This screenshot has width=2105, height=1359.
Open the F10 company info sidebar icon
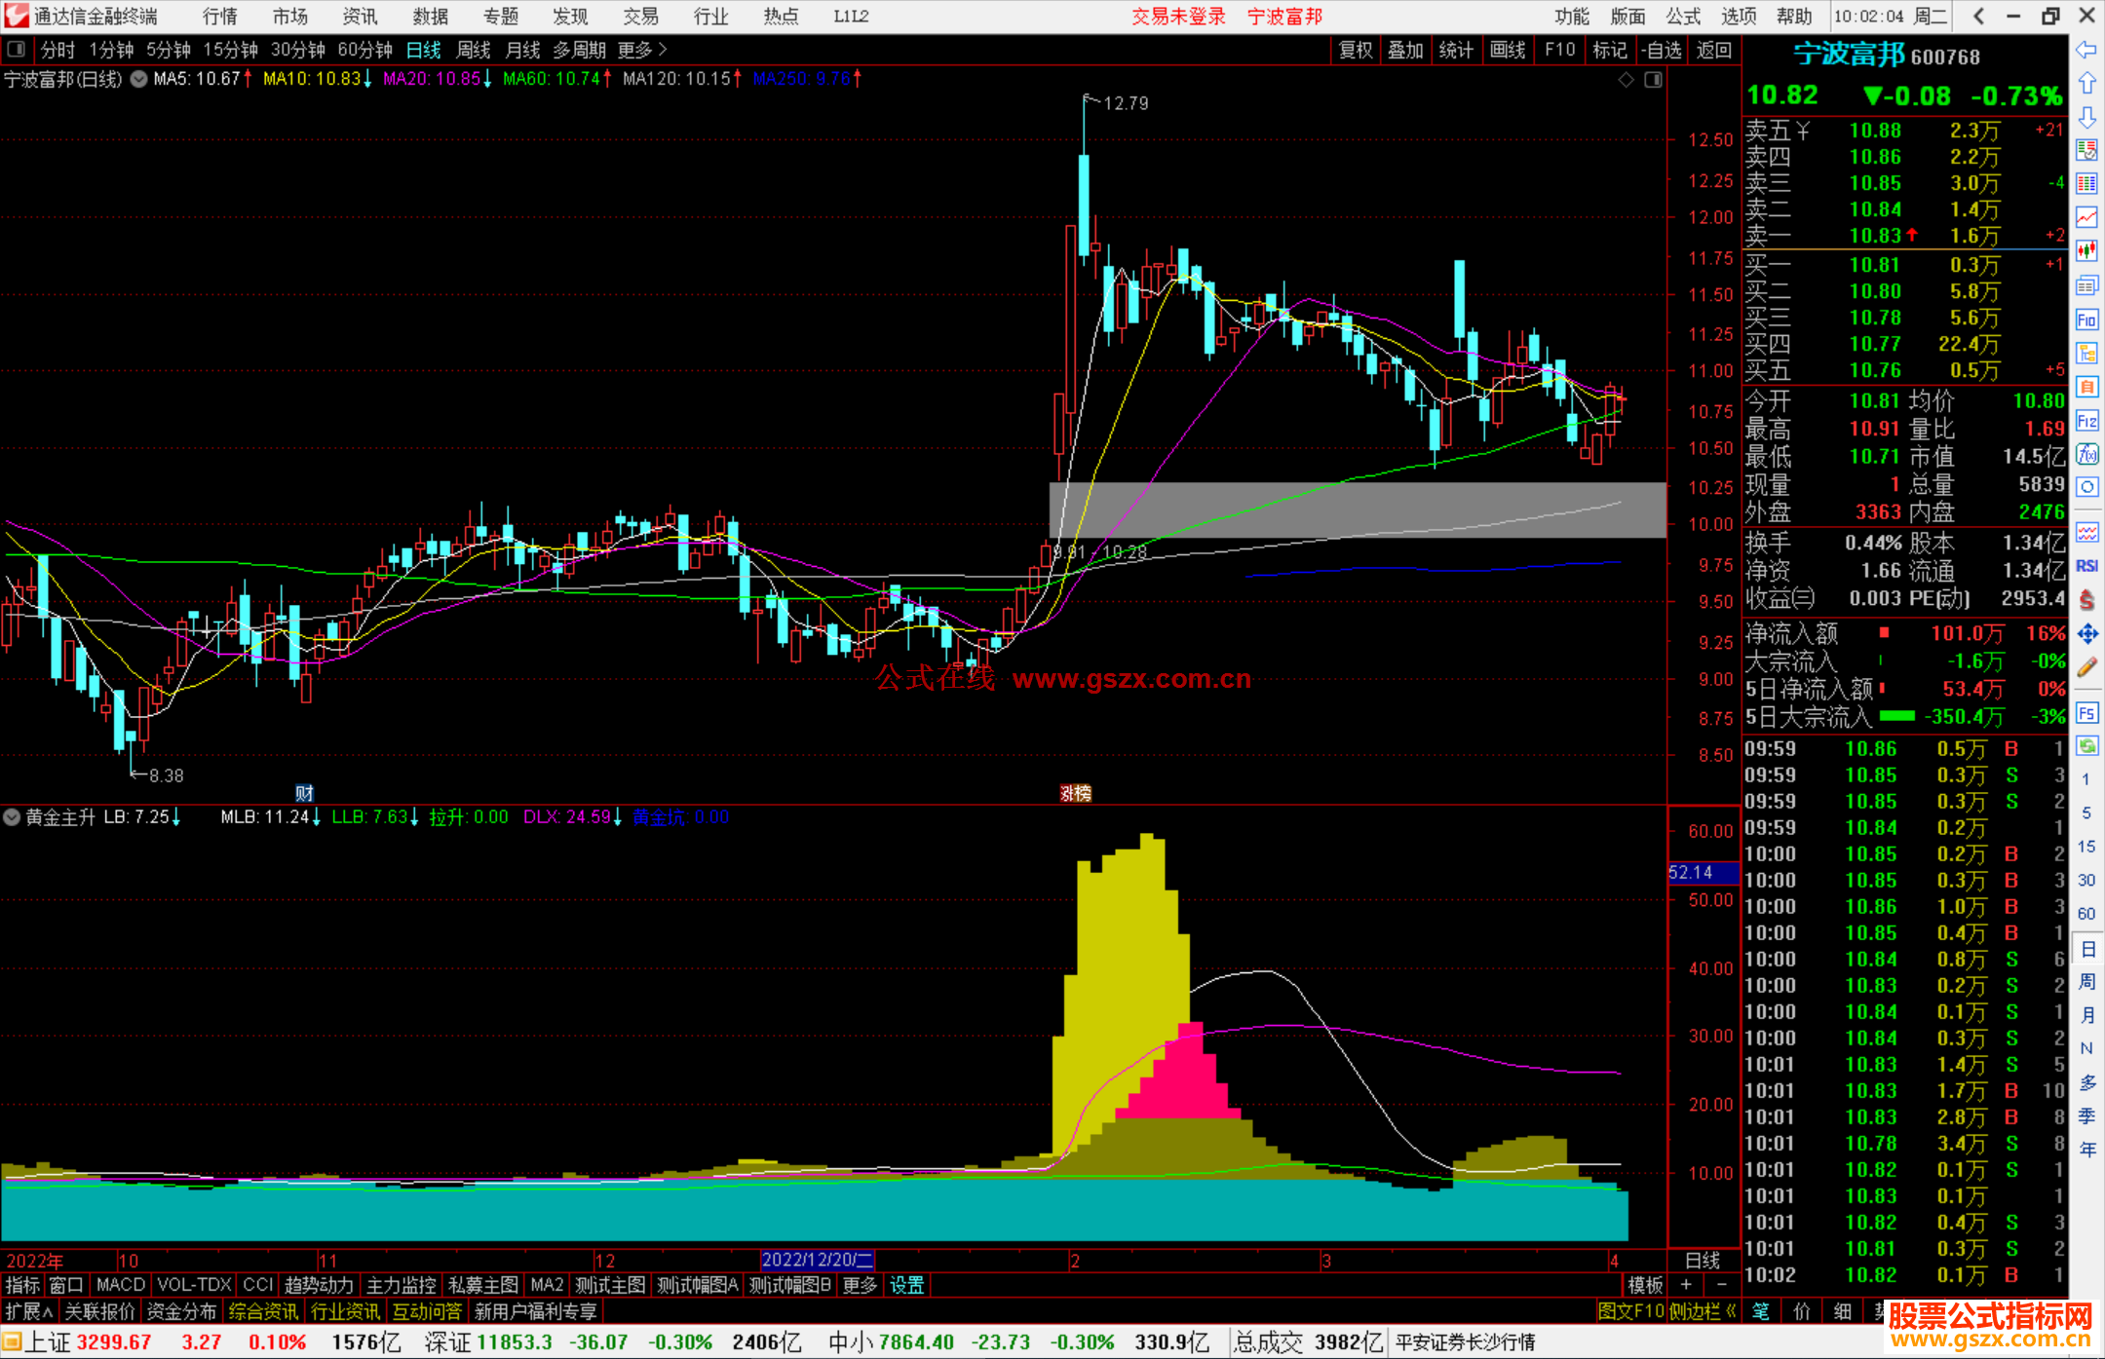tap(2086, 320)
